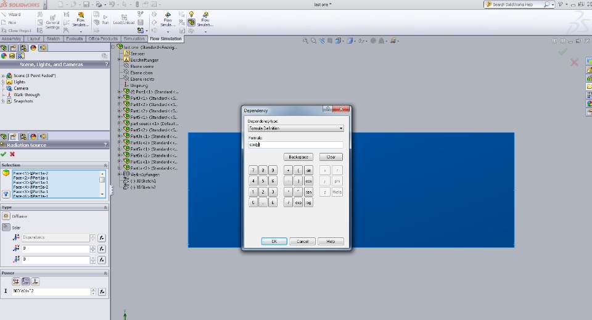The image size is (592, 320).
Task: Click the Save icon in quick access toolbar
Action: (x=86, y=4)
